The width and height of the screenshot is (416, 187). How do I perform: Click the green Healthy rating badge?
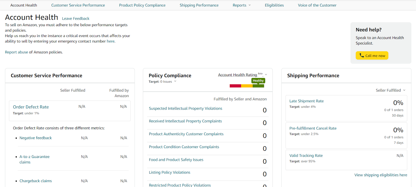[258, 81]
